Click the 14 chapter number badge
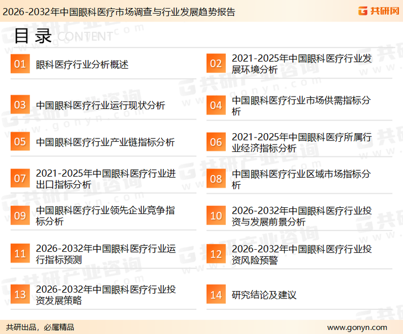Image resolution: width=403 pixels, height=334 pixels. click(x=215, y=295)
